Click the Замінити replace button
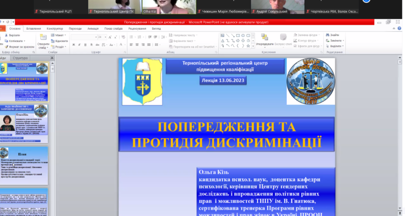The width and height of the screenshot is (405, 216). pos(335,40)
